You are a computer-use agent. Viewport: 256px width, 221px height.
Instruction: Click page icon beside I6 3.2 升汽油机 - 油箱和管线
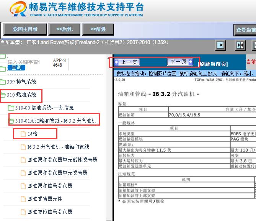[x=23, y=147]
